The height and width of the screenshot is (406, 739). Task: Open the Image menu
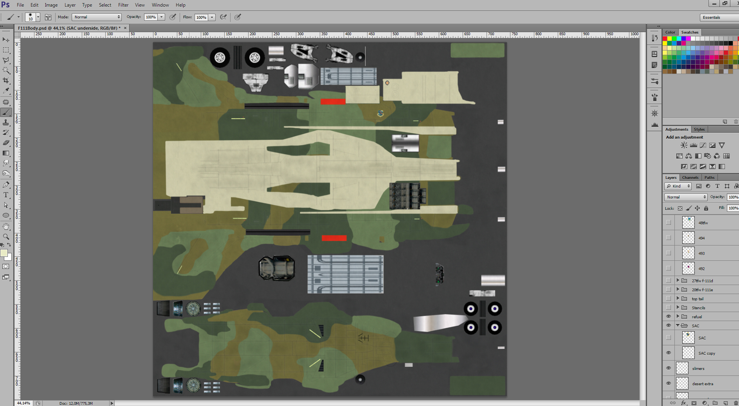pyautogui.click(x=51, y=5)
